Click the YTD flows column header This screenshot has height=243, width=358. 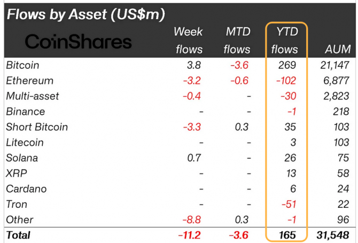(285, 41)
